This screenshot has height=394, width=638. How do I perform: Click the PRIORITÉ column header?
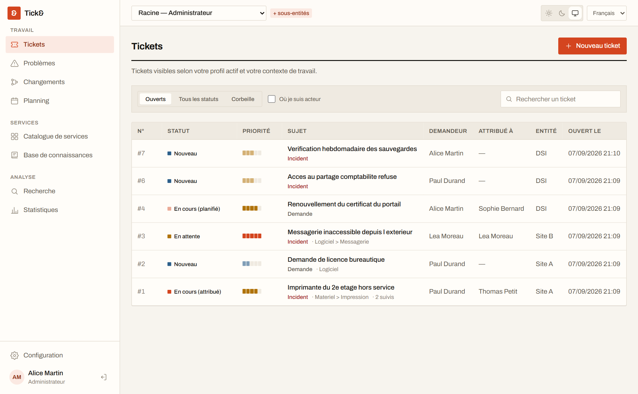pyautogui.click(x=256, y=131)
